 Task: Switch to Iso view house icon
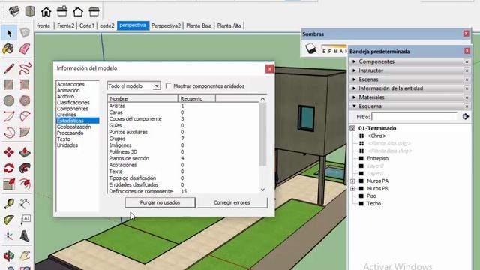click(14, 11)
